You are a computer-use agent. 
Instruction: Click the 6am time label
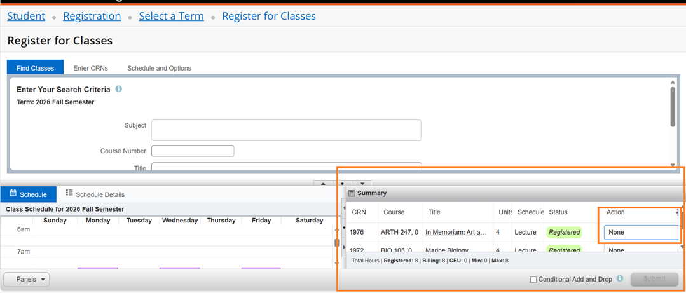point(23,229)
